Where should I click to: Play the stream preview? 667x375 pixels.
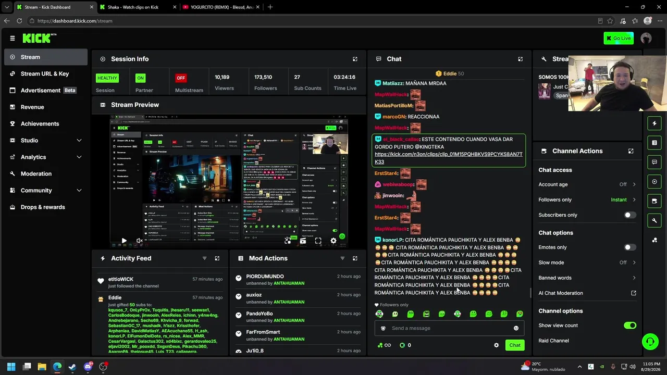click(124, 241)
